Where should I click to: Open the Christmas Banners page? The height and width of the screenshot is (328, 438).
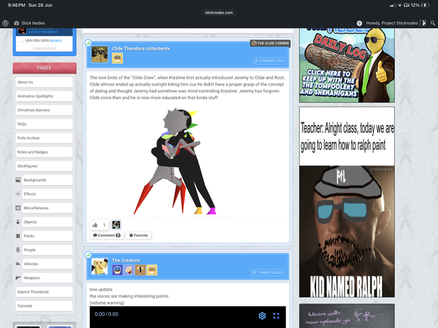point(44,110)
